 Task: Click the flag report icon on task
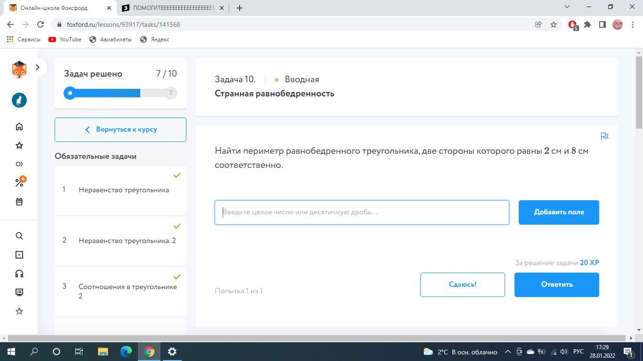605,136
